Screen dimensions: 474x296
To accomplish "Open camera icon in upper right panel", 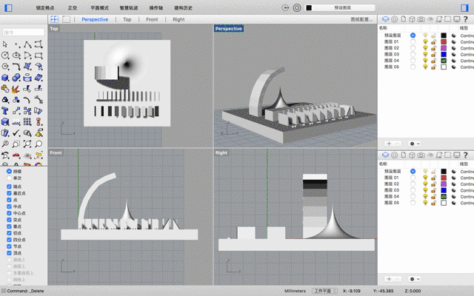I will click(421, 19).
